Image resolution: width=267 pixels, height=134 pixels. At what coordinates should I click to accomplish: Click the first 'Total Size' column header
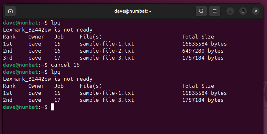click(x=198, y=37)
